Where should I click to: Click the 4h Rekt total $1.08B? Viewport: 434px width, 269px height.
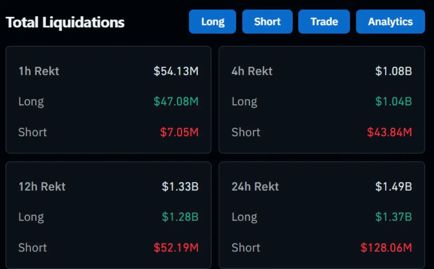click(393, 71)
